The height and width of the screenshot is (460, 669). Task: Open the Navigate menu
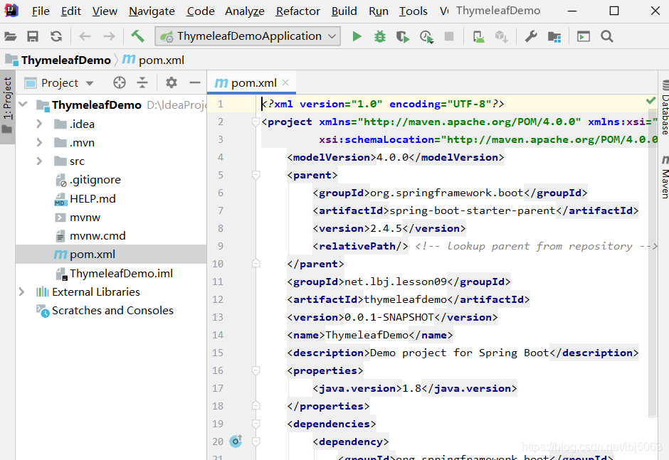[152, 11]
